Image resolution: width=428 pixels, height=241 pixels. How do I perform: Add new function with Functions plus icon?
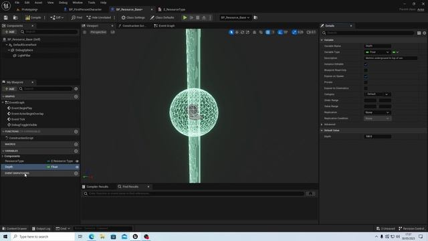76,132
